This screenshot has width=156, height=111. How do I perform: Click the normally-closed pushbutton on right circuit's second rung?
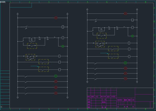coord(96,20)
